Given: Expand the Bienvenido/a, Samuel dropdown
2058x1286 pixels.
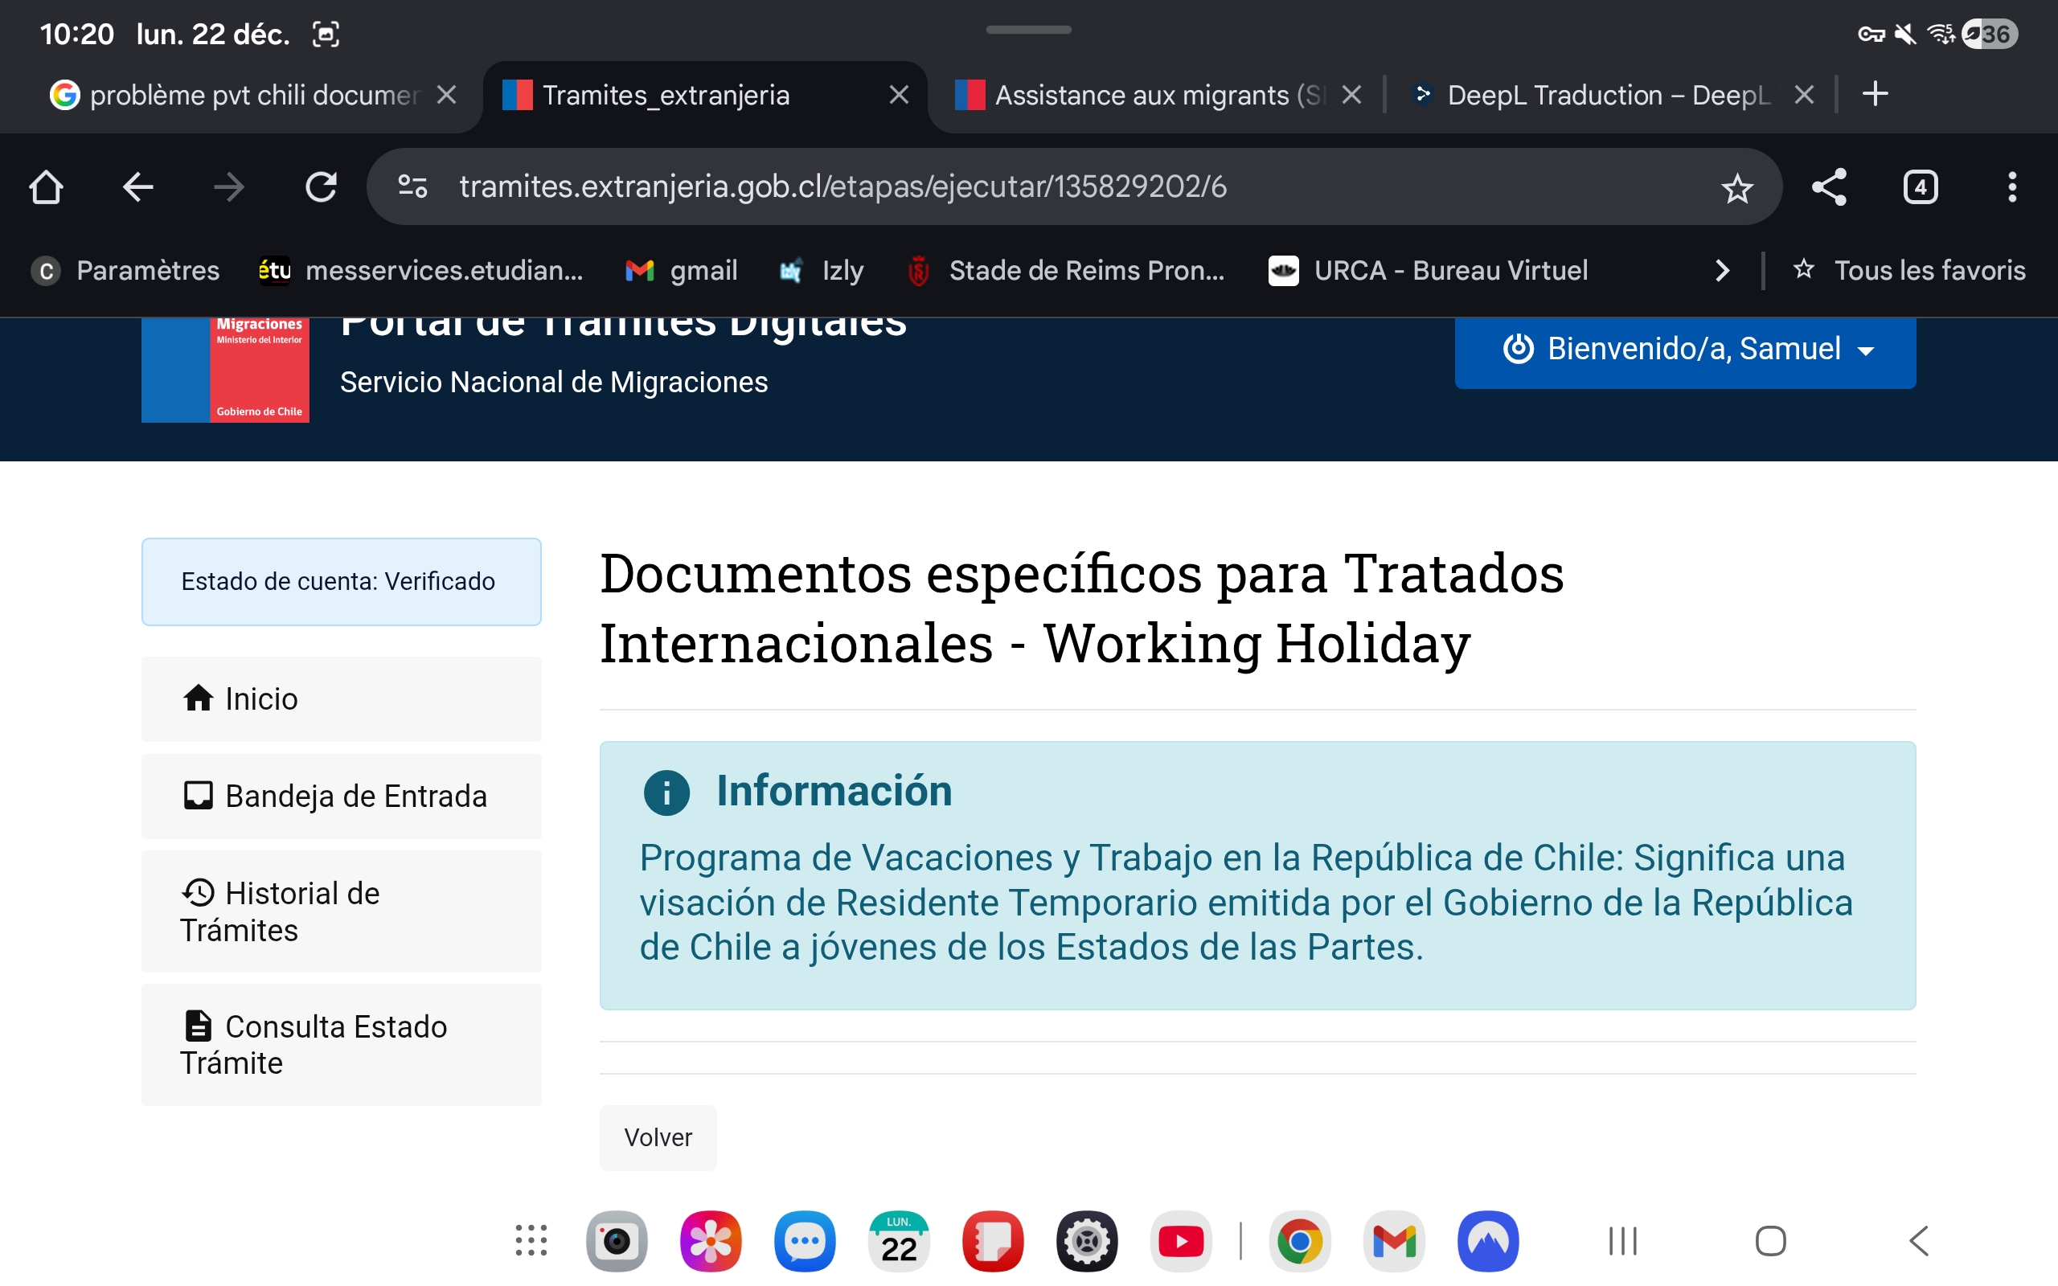Looking at the screenshot, I should click(x=1685, y=350).
